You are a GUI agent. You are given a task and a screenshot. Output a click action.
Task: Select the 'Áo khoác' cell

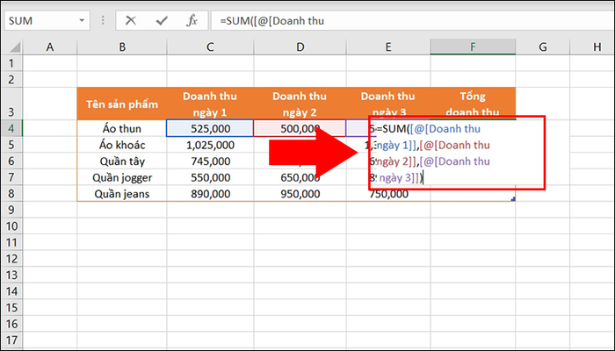pyautogui.click(x=122, y=145)
